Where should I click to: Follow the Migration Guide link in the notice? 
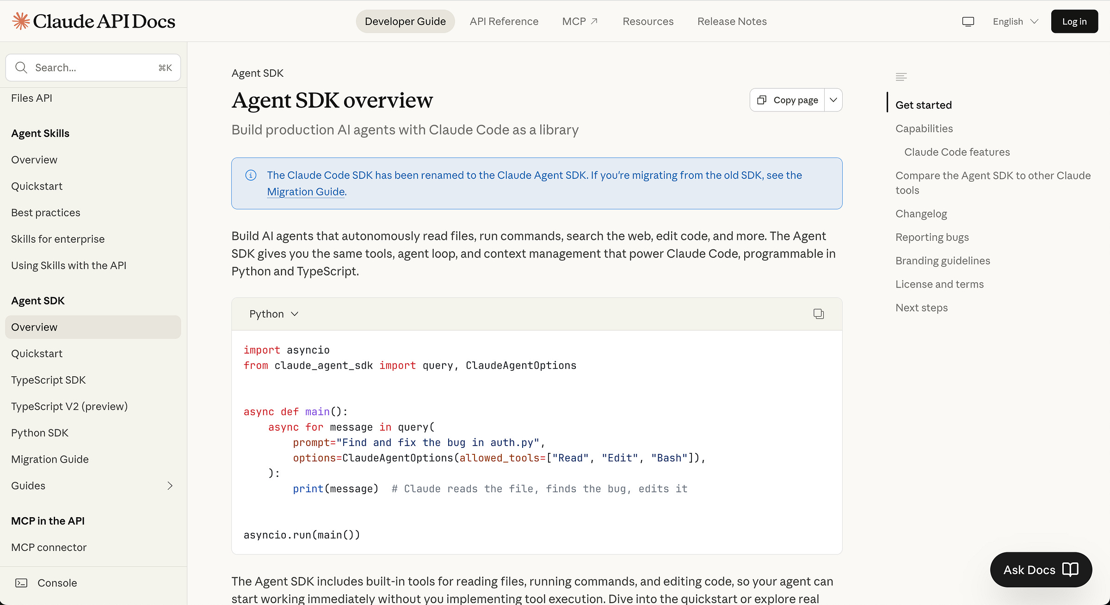[306, 192]
